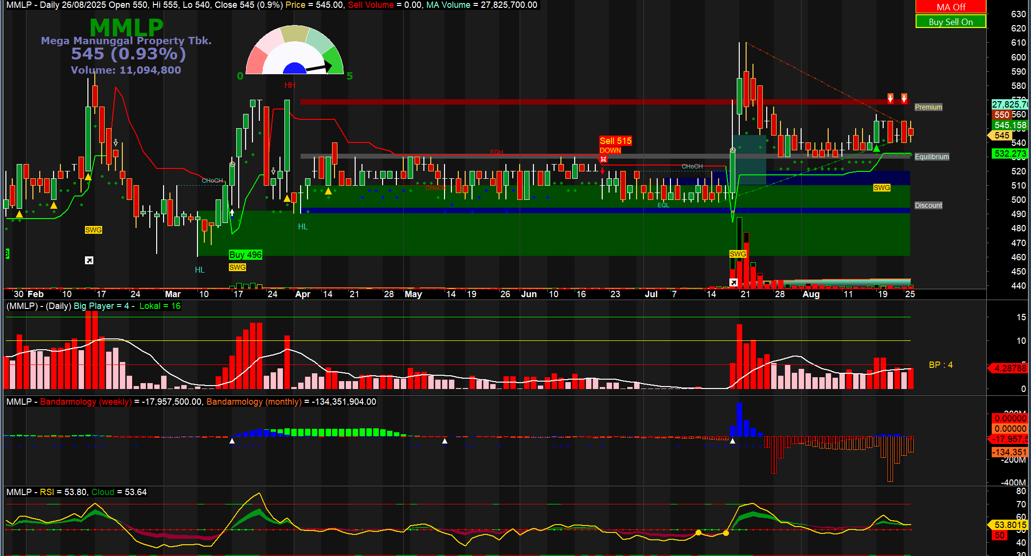Viewport: 1031px width, 556px height.
Task: Click the white square marker in February
Action: [x=89, y=260]
